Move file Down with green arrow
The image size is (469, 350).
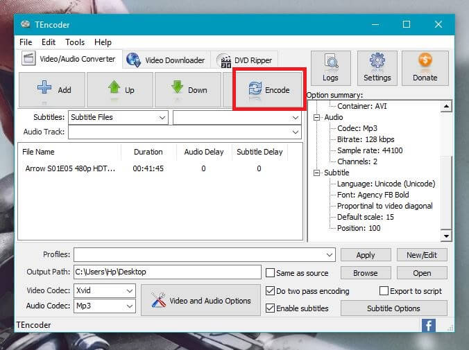click(x=188, y=89)
